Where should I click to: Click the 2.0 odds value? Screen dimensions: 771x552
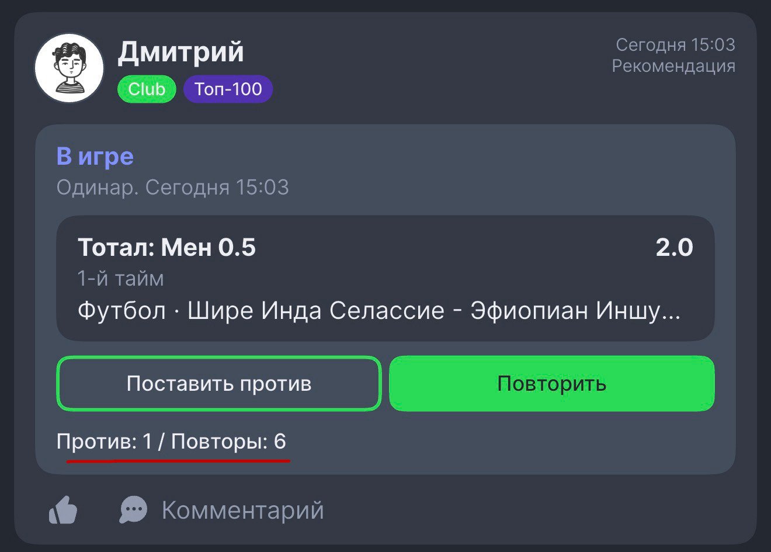click(674, 248)
